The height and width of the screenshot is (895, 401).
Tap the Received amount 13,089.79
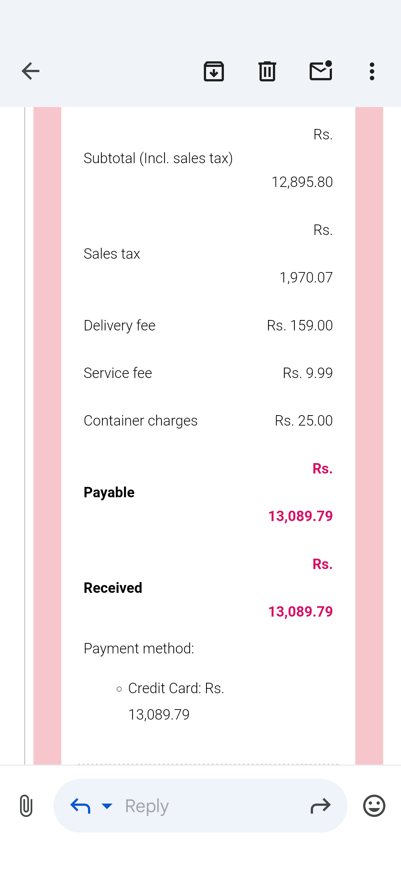pos(300,611)
